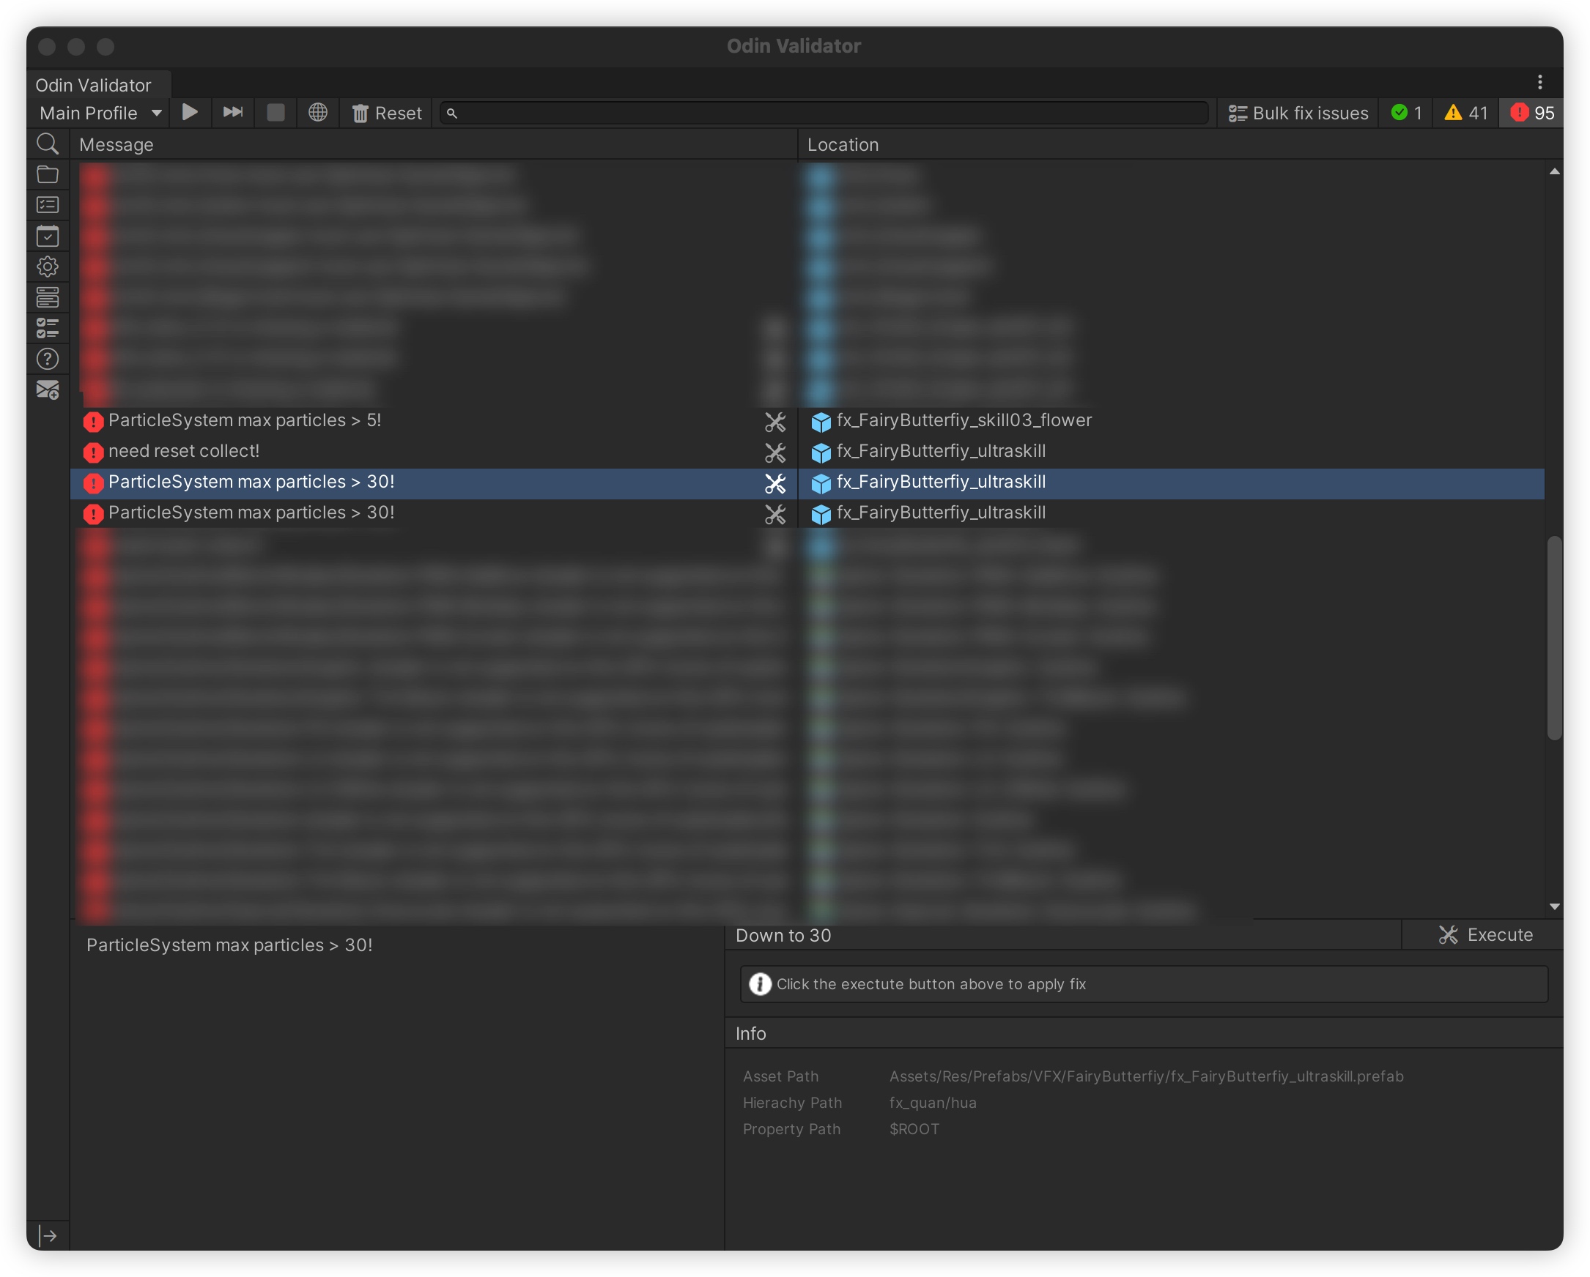
Task: Open the Main Profile dropdown
Action: click(101, 113)
